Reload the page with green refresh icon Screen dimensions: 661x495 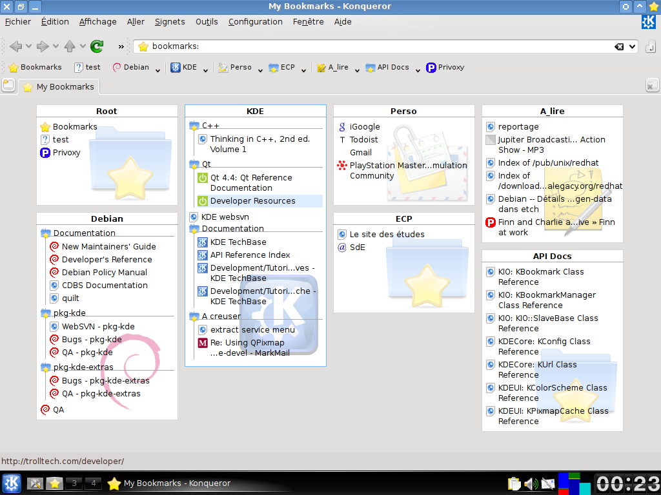pyautogui.click(x=97, y=46)
